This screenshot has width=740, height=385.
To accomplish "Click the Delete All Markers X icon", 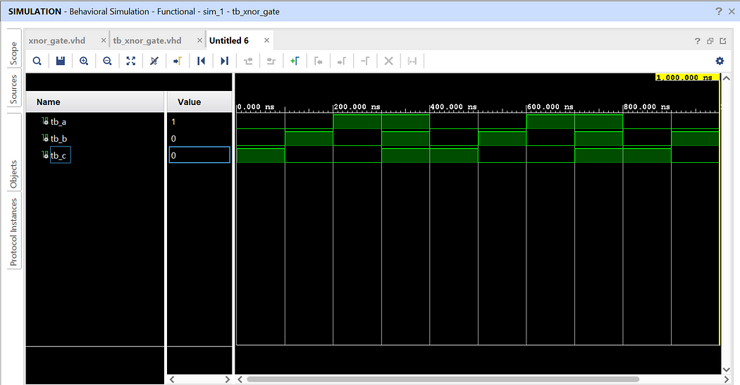I will pyautogui.click(x=388, y=61).
